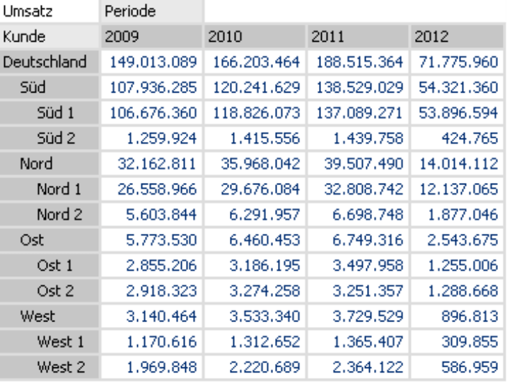Select the 2010 column header

point(255,36)
